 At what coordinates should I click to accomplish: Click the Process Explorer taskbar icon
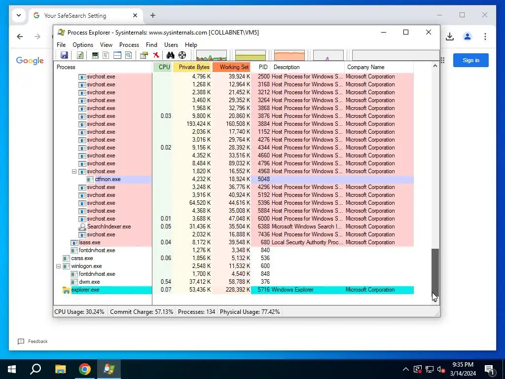pyautogui.click(x=109, y=369)
